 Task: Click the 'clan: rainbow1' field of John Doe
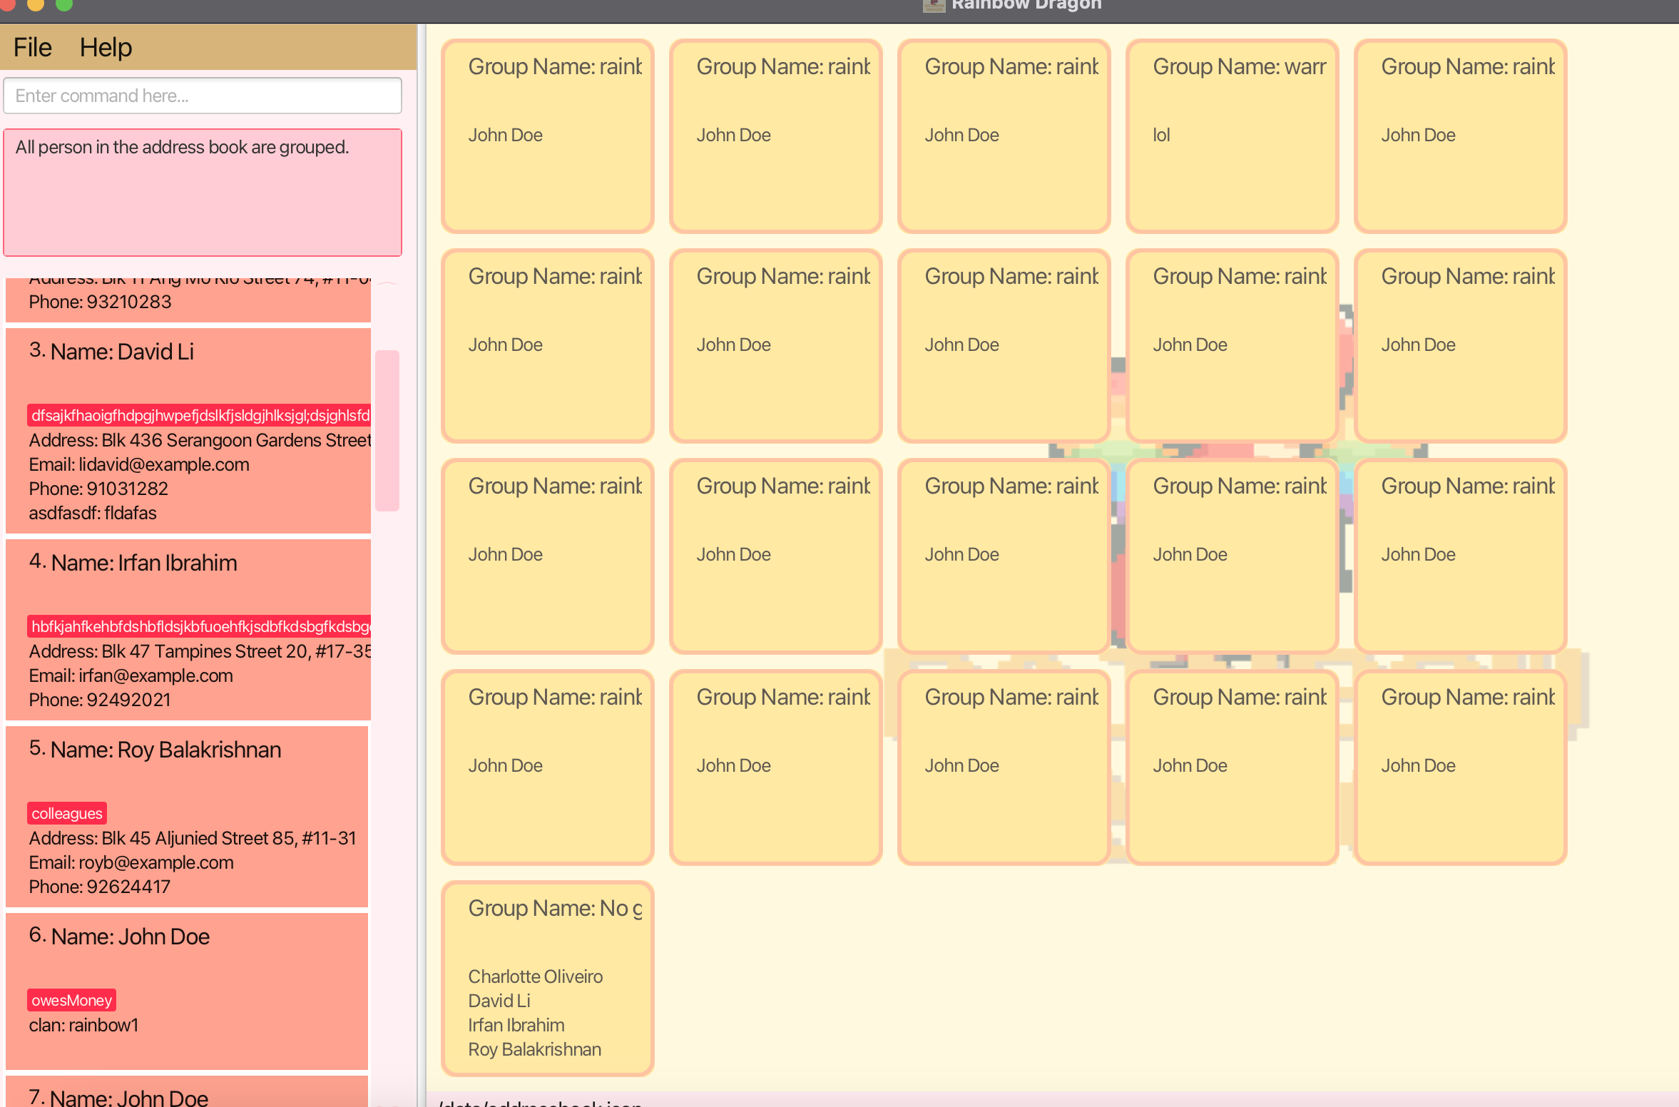[83, 1025]
